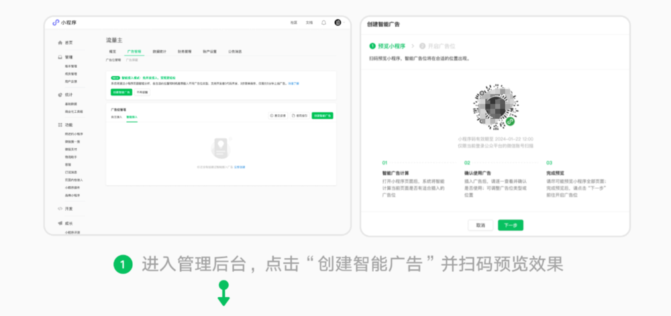Select step 2 开启广告位 in dialog

coord(437,46)
